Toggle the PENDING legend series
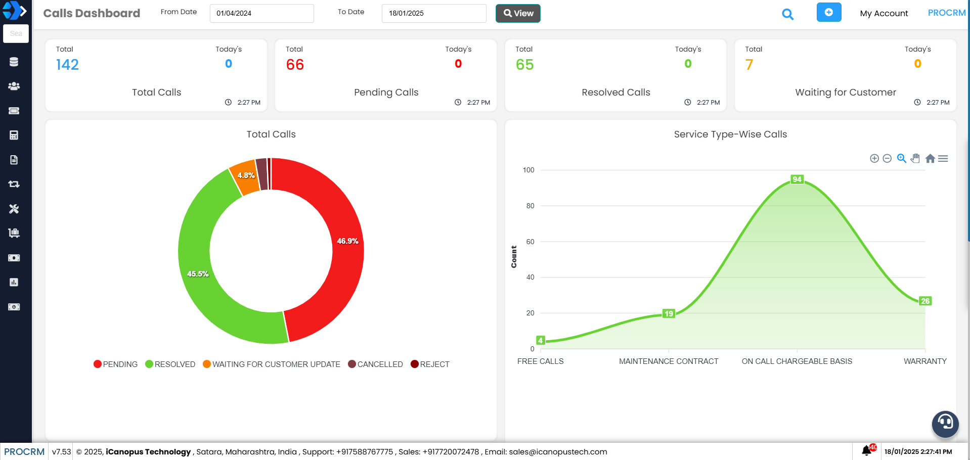Image resolution: width=970 pixels, height=460 pixels. (x=116, y=364)
